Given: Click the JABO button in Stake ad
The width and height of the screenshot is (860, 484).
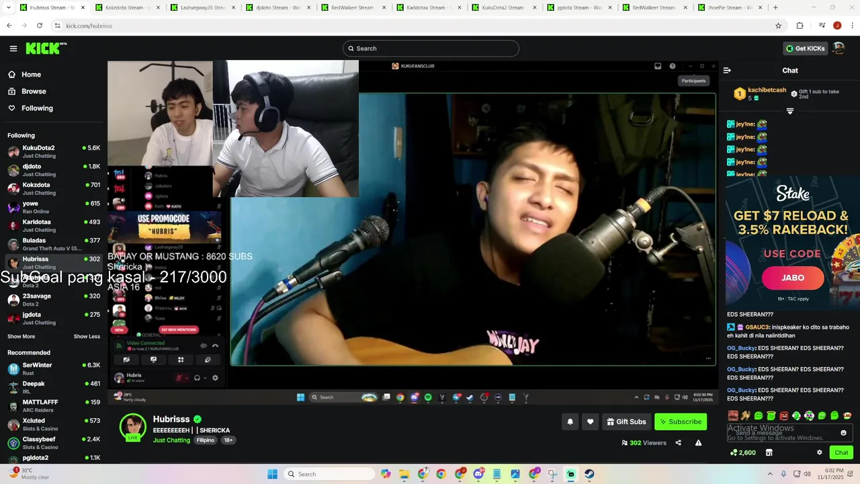Looking at the screenshot, I should (793, 278).
